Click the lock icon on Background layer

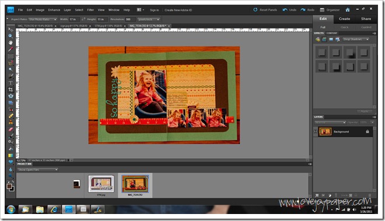coord(367,131)
